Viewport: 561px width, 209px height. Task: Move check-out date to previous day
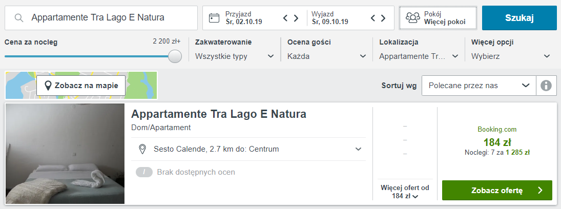[x=372, y=18]
